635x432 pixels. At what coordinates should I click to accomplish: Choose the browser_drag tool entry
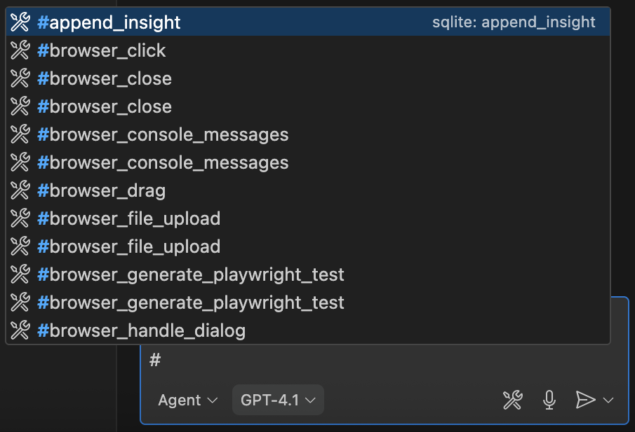(x=102, y=190)
